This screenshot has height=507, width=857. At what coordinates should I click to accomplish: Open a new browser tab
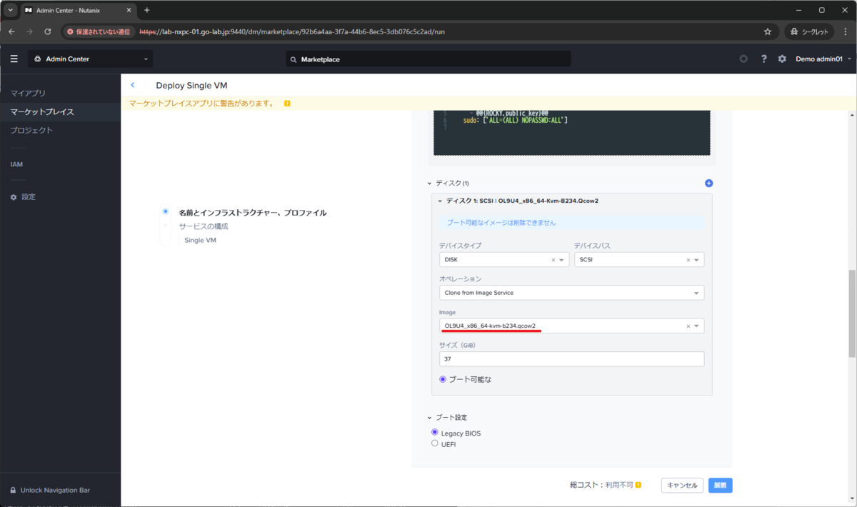(x=147, y=10)
